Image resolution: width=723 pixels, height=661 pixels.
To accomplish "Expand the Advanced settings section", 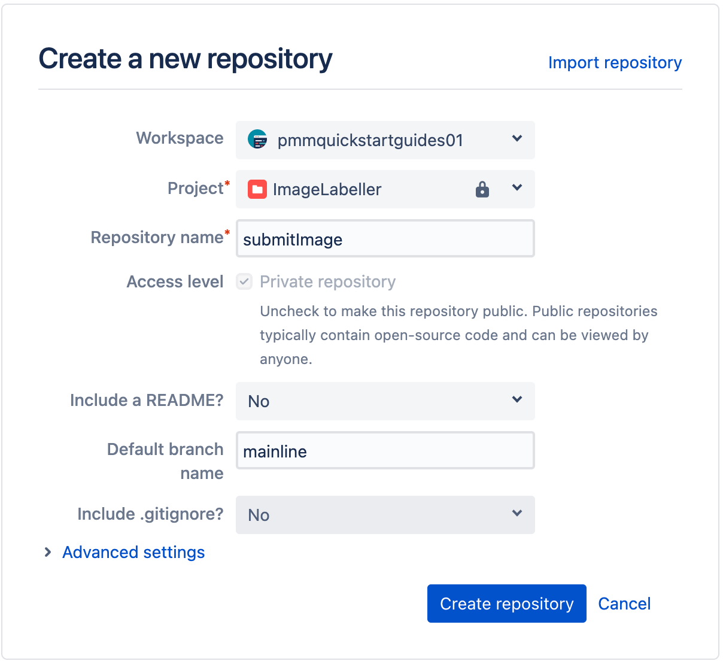I will (x=48, y=552).
